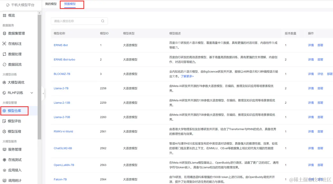333x184 pixels.
Task: Click model ID 2561 cell
Action: [103, 132]
